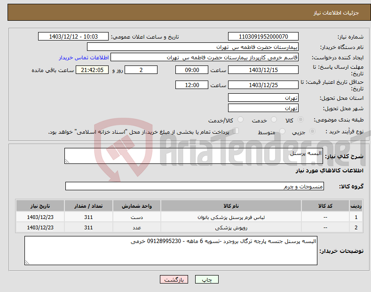Click the general description textarea البسه پرسنل
The image size is (371, 292).
click(x=194, y=156)
